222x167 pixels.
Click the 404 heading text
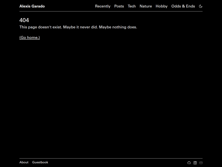[24, 20]
